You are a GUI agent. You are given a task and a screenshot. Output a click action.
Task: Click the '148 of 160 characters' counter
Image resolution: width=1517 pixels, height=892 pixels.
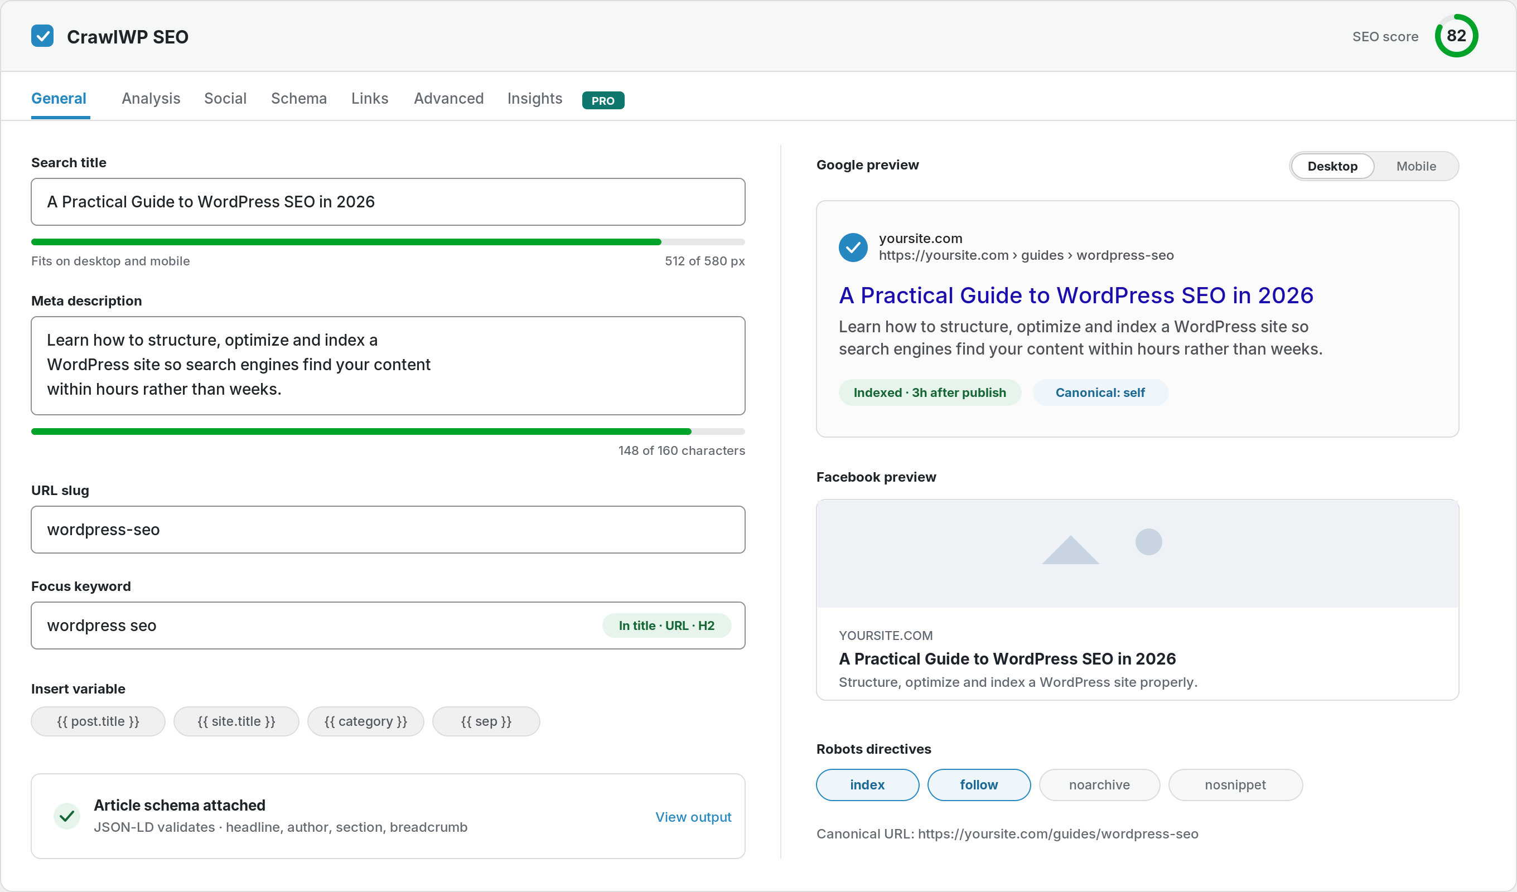coord(681,450)
